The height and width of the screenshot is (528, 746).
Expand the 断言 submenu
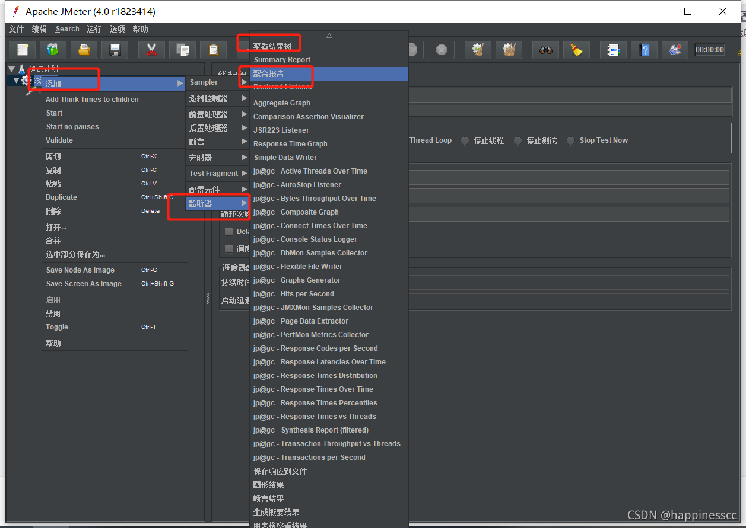pos(218,142)
